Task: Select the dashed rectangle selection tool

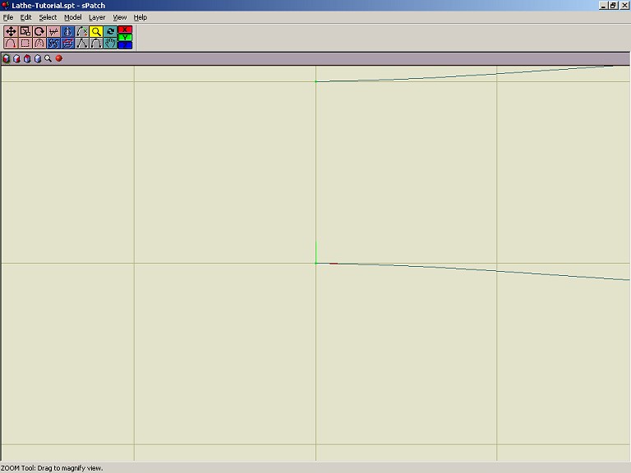Action: point(25,43)
